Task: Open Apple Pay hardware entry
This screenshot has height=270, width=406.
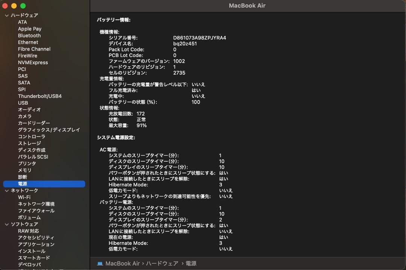Action: [x=30, y=29]
